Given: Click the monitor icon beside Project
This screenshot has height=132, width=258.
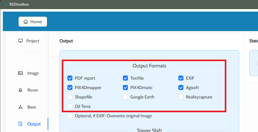Looking at the screenshot, I should coord(20,41).
